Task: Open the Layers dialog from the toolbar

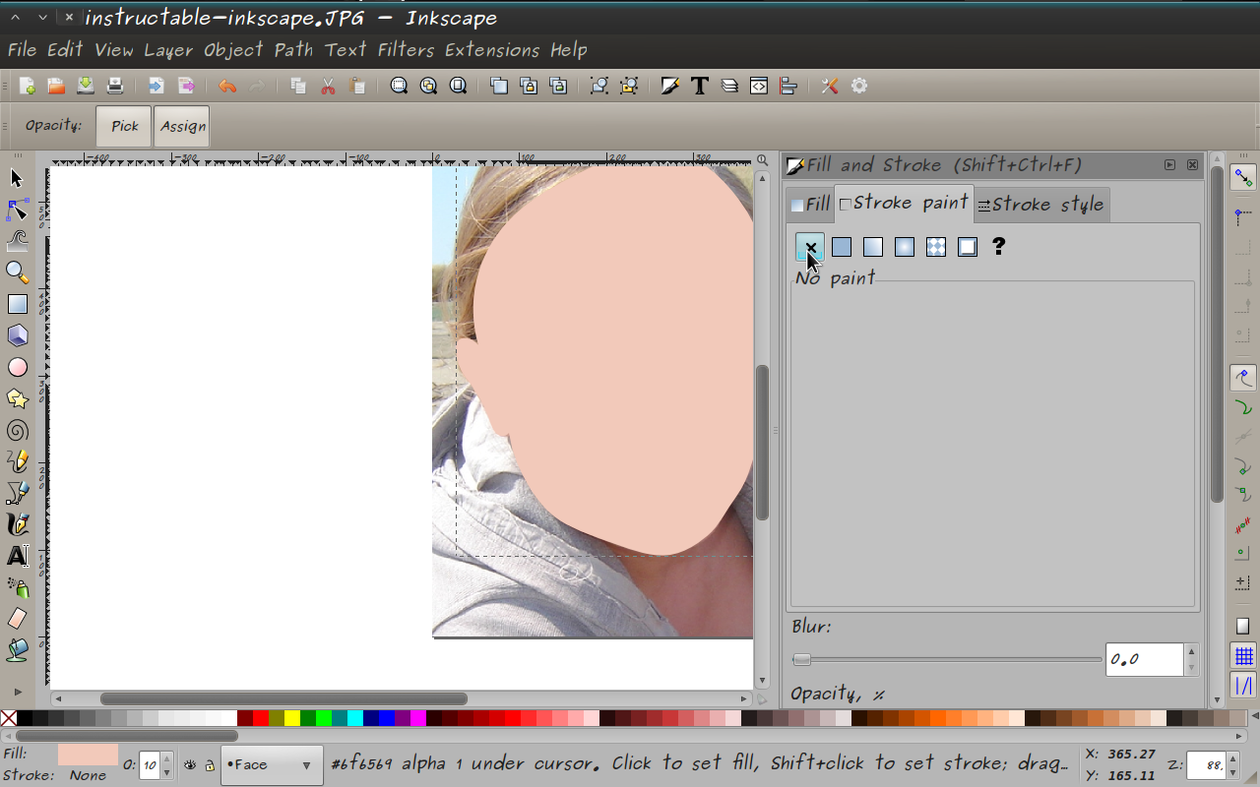Action: point(728,86)
